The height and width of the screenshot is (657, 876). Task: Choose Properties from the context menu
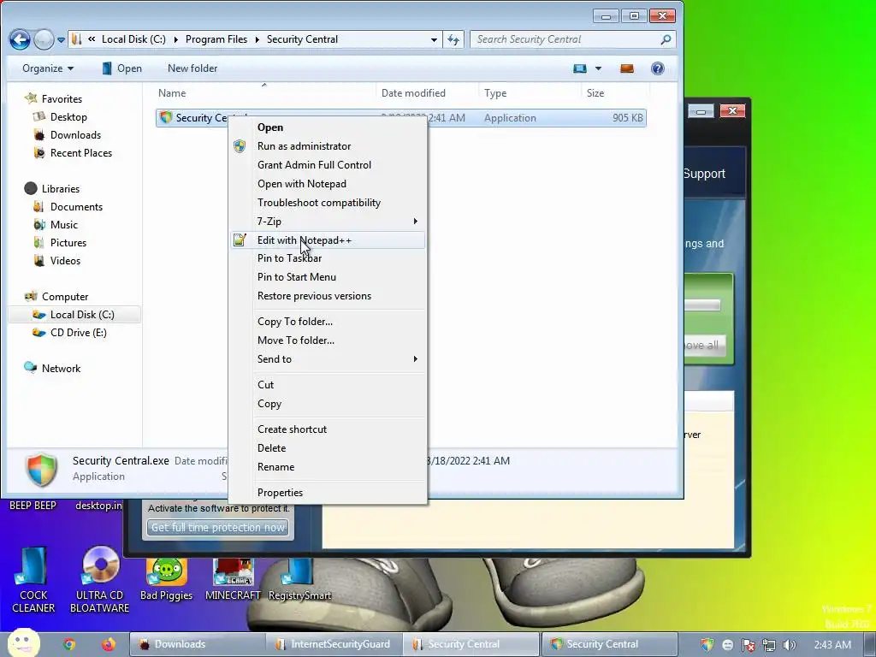coord(328,493)
